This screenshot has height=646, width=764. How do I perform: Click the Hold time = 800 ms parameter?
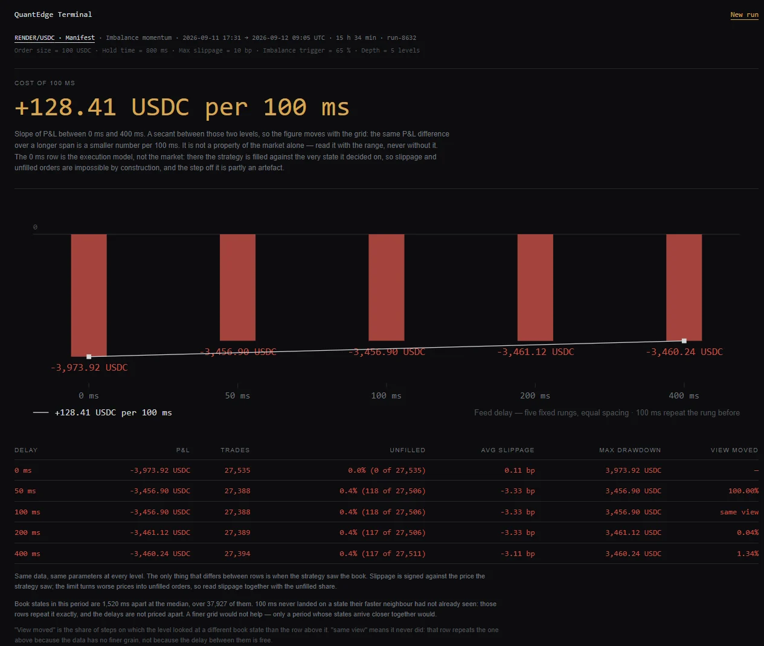point(135,50)
